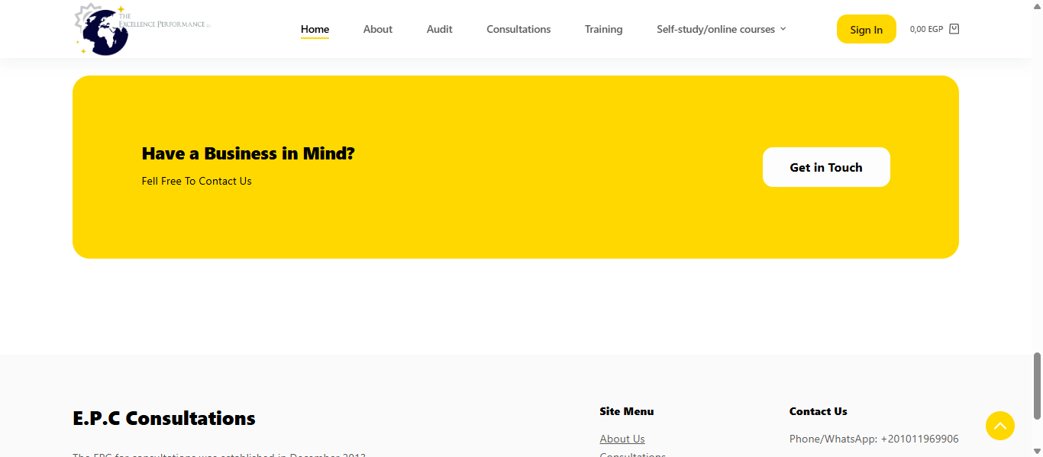
Task: Click the Contact Us footer heading
Action: coord(818,411)
